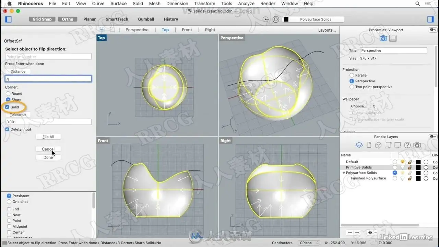Open the layer tools gear dropdown
Image resolution: width=439 pixels, height=247 pixels.
pyautogui.click(x=371, y=232)
